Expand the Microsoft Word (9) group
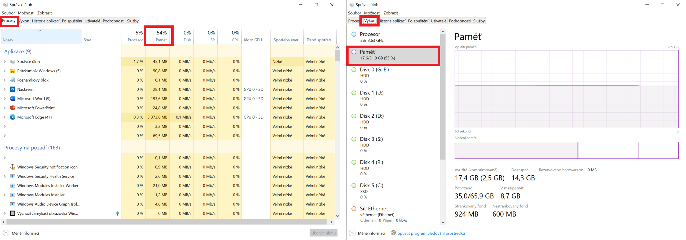Viewport: 686px width, 240px height. click(x=5, y=99)
